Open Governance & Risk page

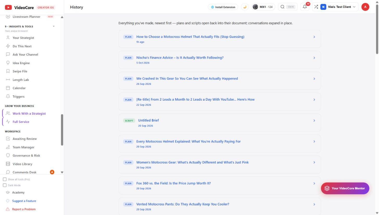pos(26,155)
